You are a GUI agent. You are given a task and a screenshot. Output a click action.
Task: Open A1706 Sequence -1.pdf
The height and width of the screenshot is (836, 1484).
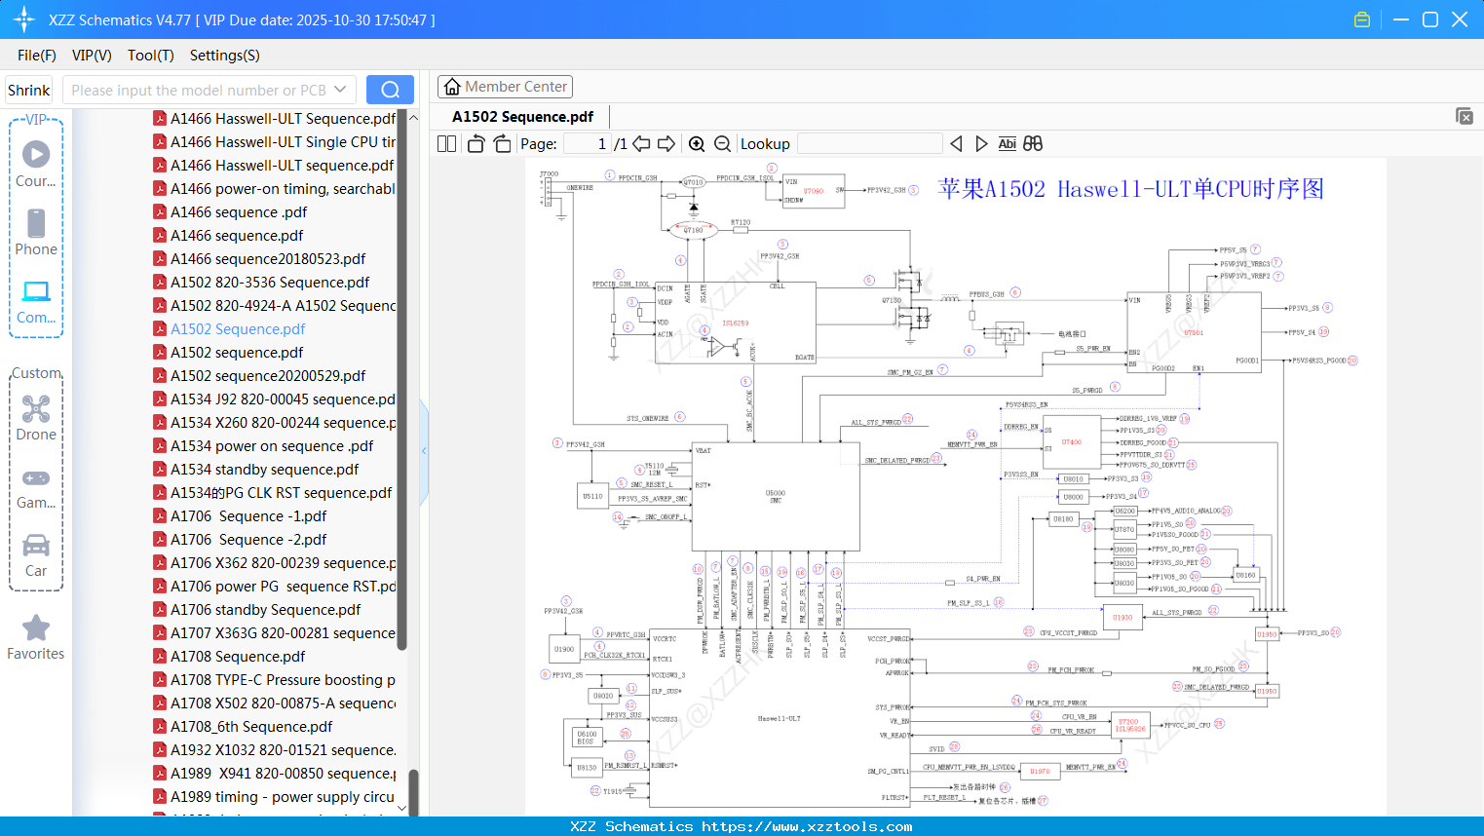point(248,516)
